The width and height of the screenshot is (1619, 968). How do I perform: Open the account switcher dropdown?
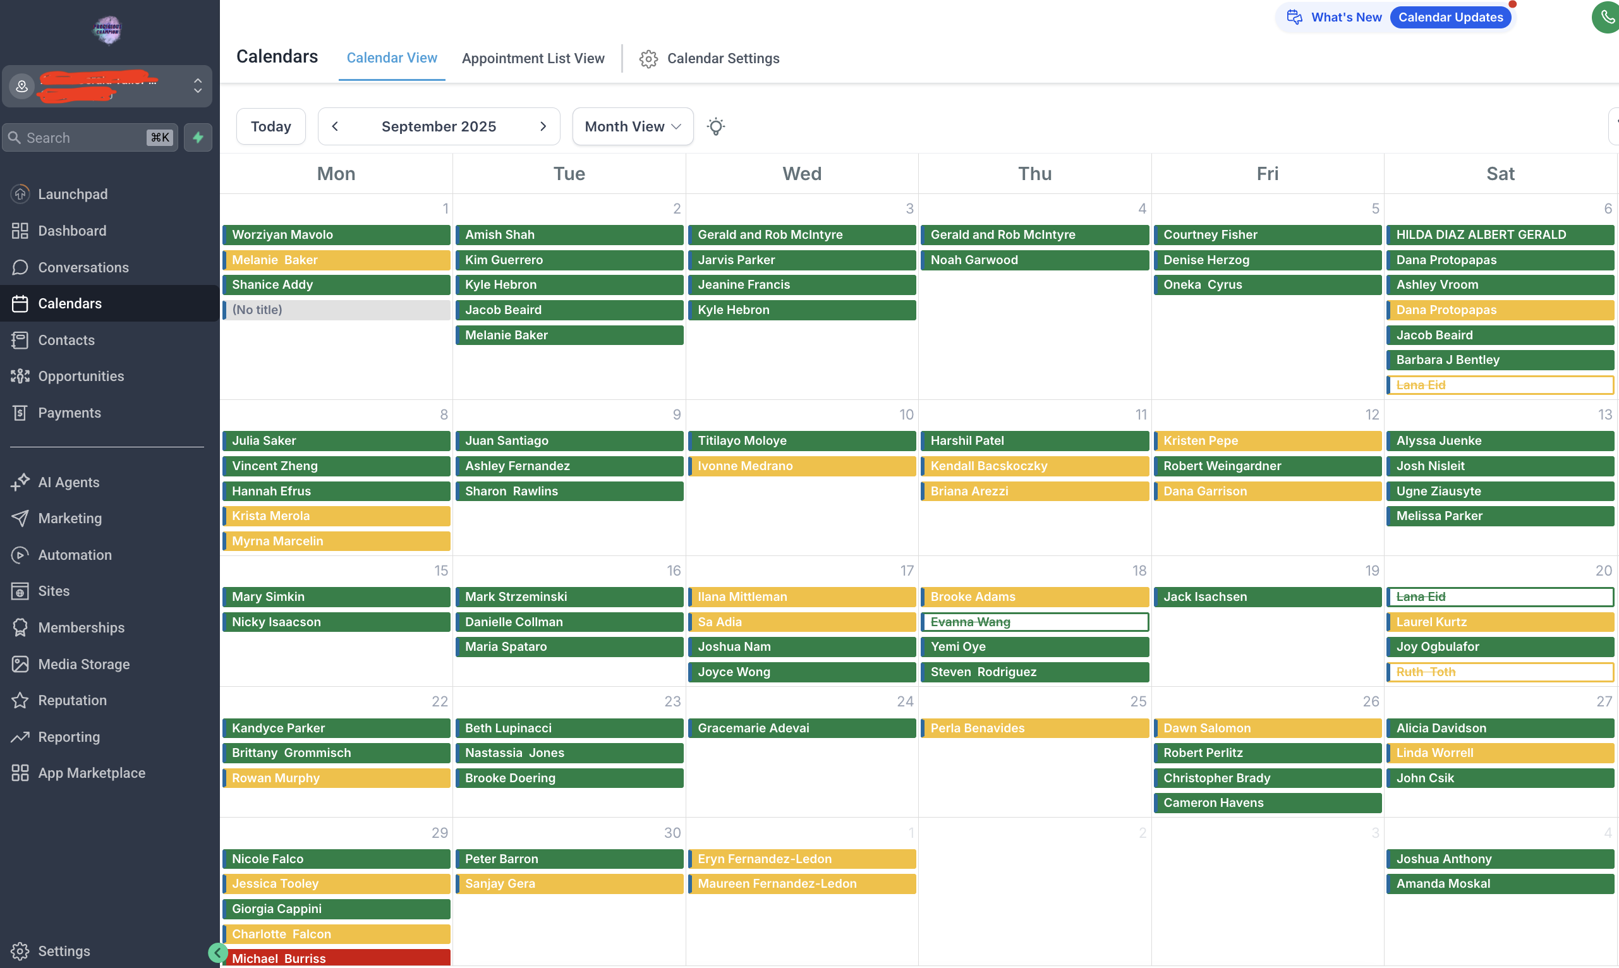click(x=198, y=86)
